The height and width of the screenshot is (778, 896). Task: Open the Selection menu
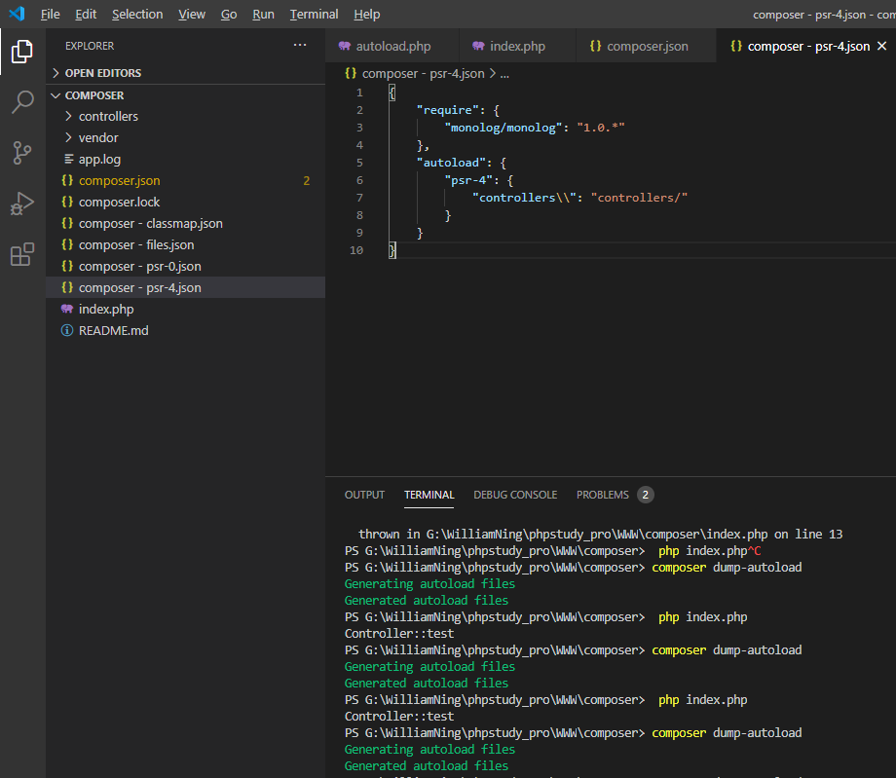tap(137, 15)
